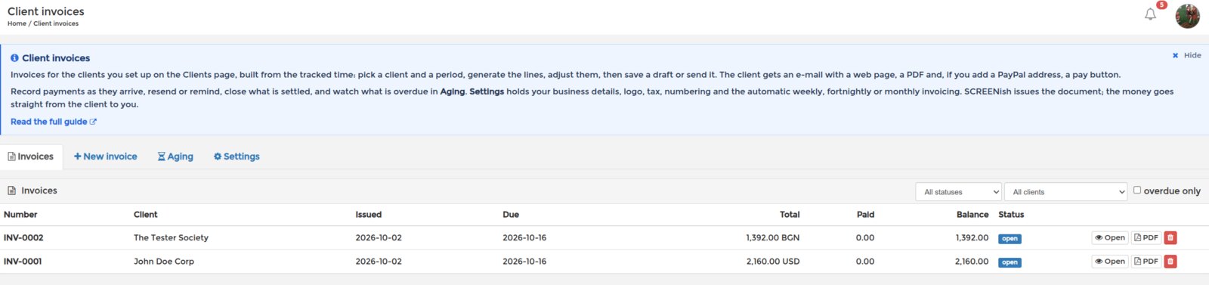The height and width of the screenshot is (285, 1209).
Task: Click the Issued column header
Action: coord(369,215)
